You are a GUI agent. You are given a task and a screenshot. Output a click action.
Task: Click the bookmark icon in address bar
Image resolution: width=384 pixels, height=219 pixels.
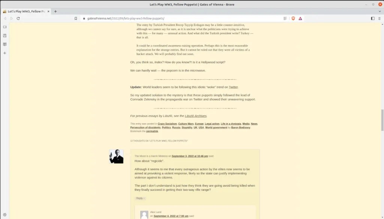coord(76,18)
